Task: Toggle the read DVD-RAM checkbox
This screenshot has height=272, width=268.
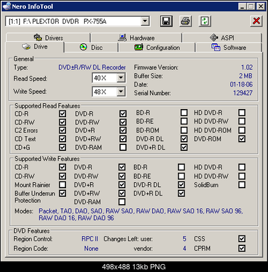Action: click(x=123, y=147)
